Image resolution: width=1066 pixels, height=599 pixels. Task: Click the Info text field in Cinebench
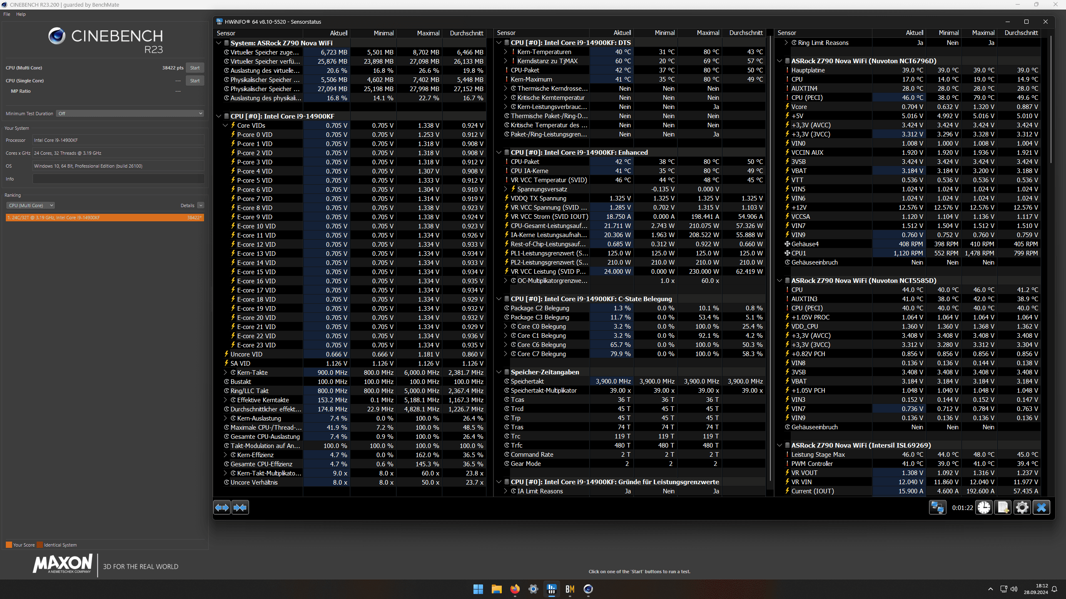[x=118, y=179]
